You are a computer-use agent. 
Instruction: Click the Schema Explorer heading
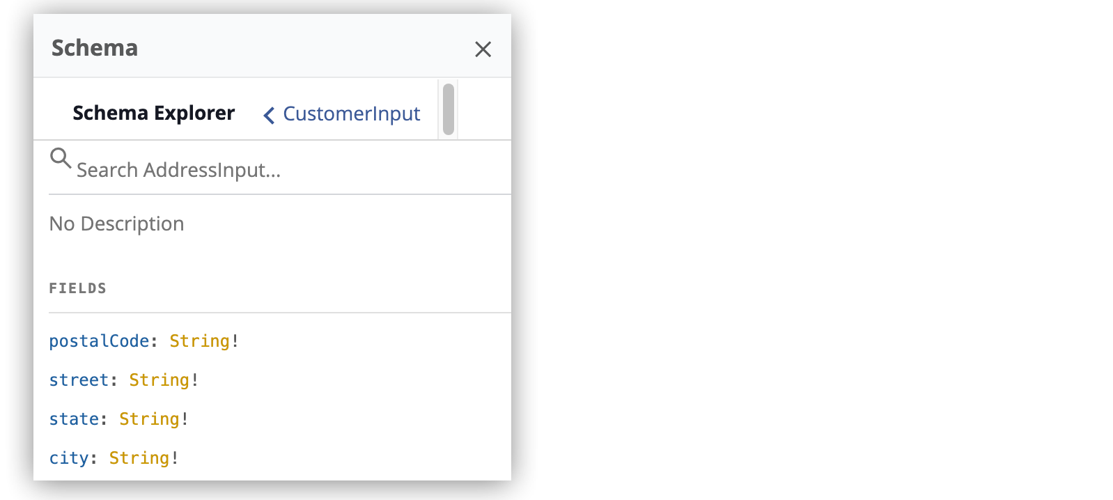tap(153, 113)
